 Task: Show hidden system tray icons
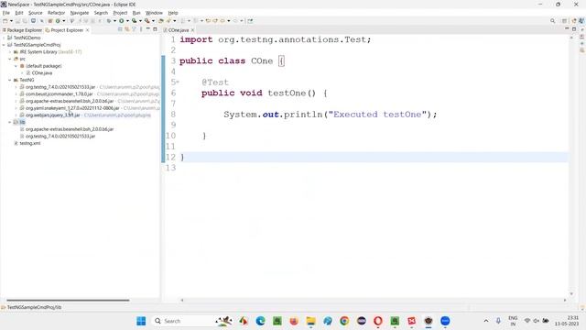pos(486,321)
